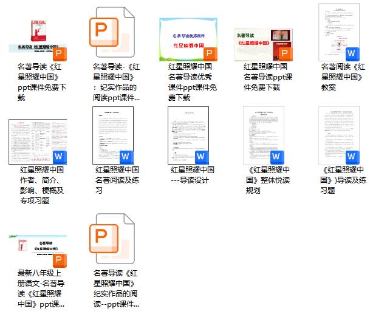Click the Word badge on the 名著阅读及练习 document
Screen dimensions: 373x317
pos(126,157)
